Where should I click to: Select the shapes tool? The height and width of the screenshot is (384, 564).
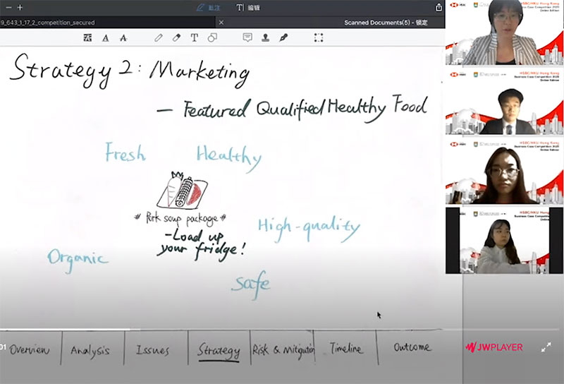coord(212,37)
